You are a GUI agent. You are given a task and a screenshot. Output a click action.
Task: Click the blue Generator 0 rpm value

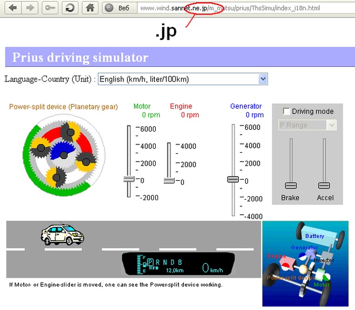click(254, 115)
